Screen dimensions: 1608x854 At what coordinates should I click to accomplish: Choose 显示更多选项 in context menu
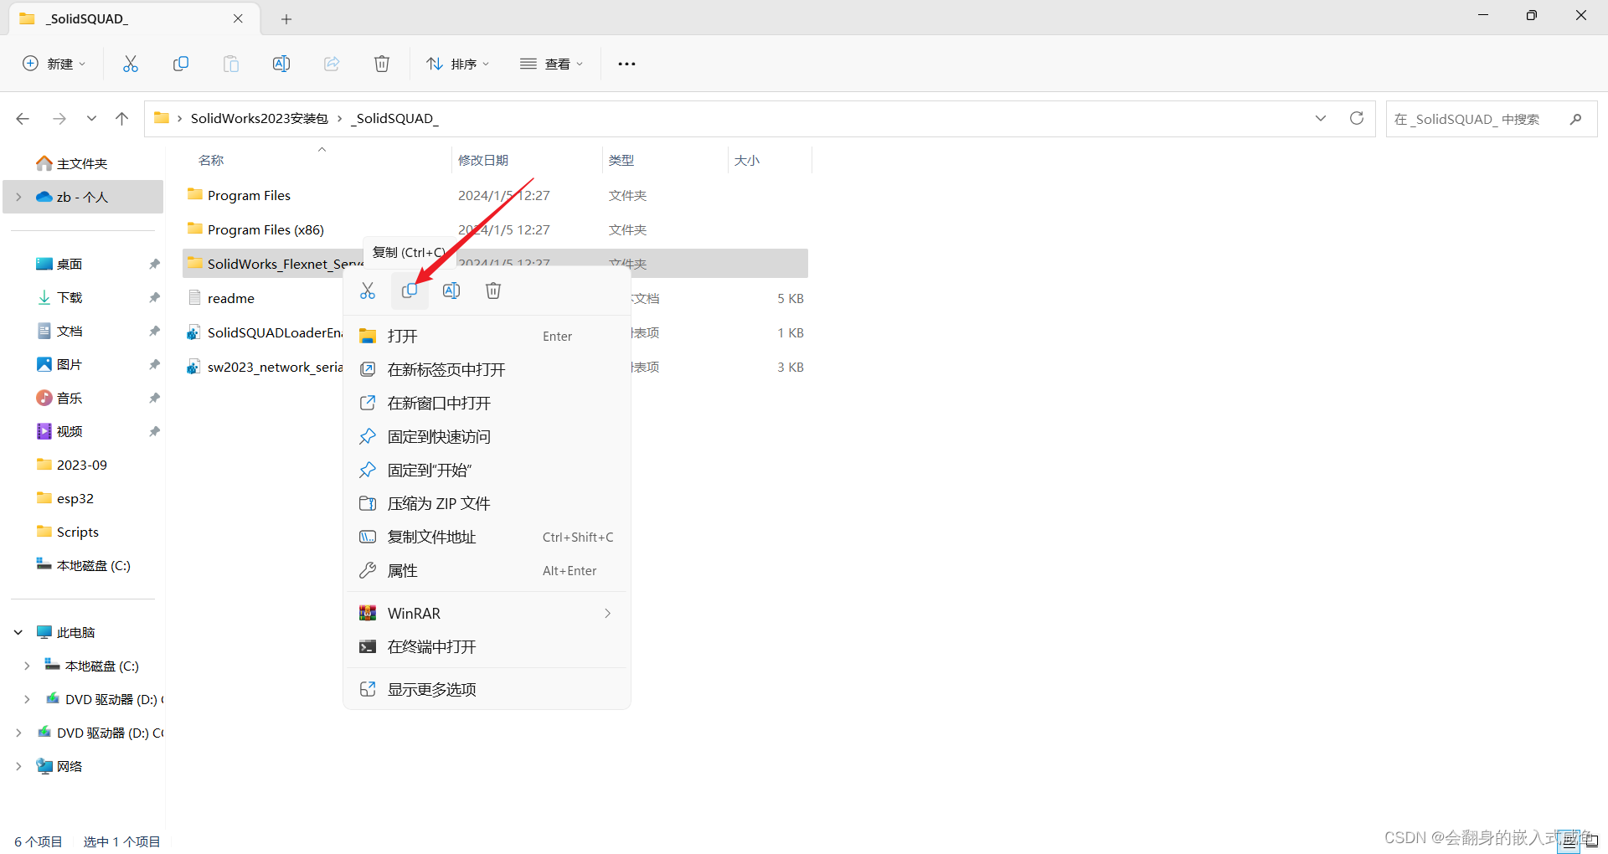(487, 689)
